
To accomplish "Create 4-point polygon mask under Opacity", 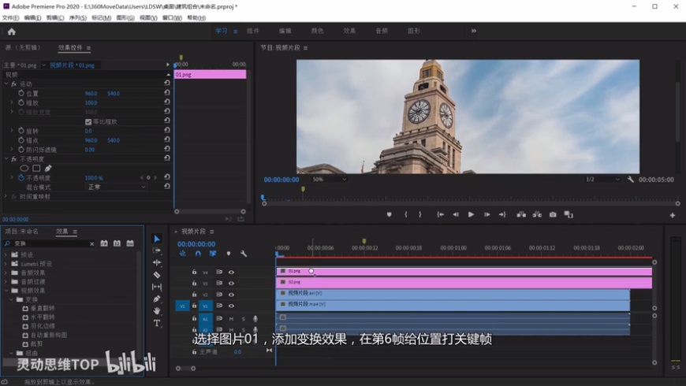I will (x=36, y=169).
